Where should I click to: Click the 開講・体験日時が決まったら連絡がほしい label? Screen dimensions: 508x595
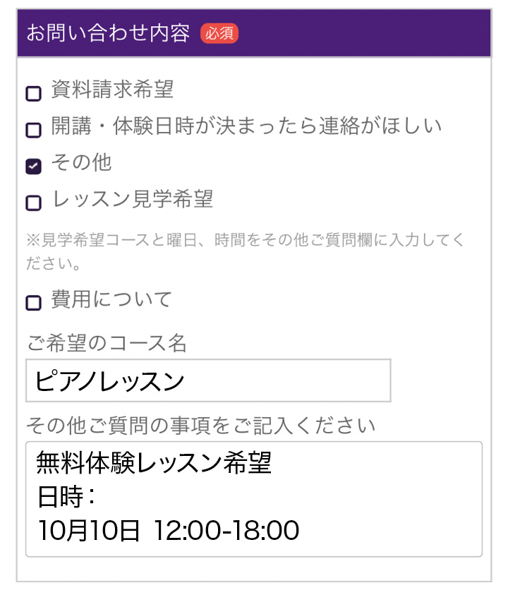(247, 126)
